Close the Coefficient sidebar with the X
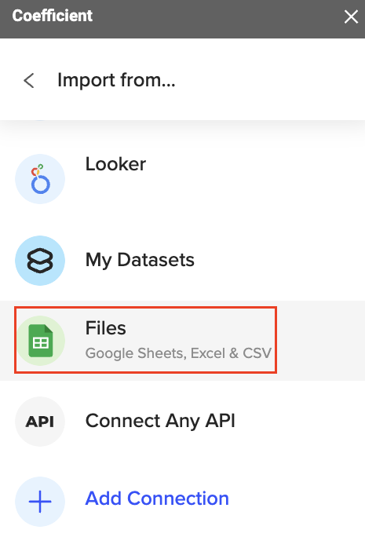 click(351, 16)
